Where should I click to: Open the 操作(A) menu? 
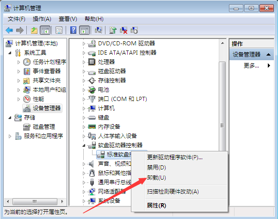click(42, 19)
